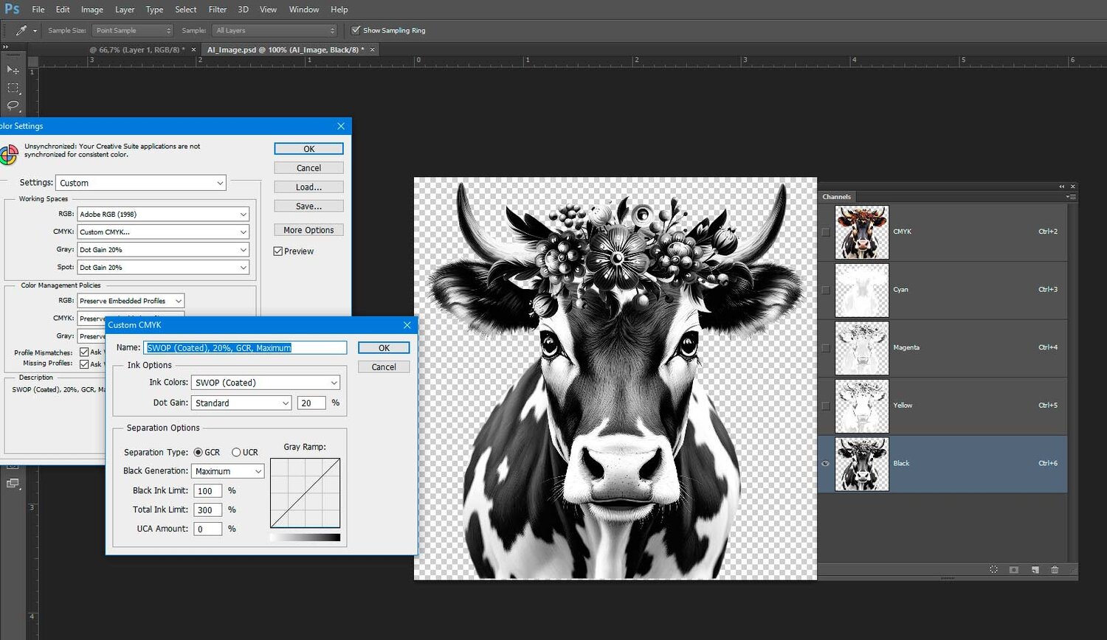Toggle the Preview checkbox in Color Settings
The width and height of the screenshot is (1107, 640).
point(278,251)
